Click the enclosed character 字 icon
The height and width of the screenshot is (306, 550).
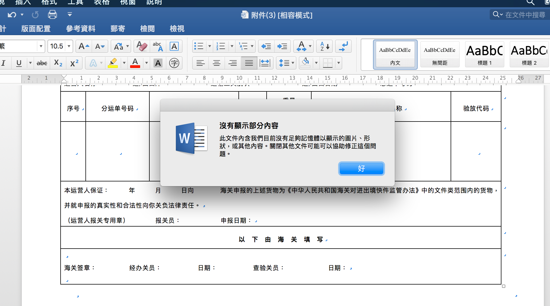click(x=174, y=63)
